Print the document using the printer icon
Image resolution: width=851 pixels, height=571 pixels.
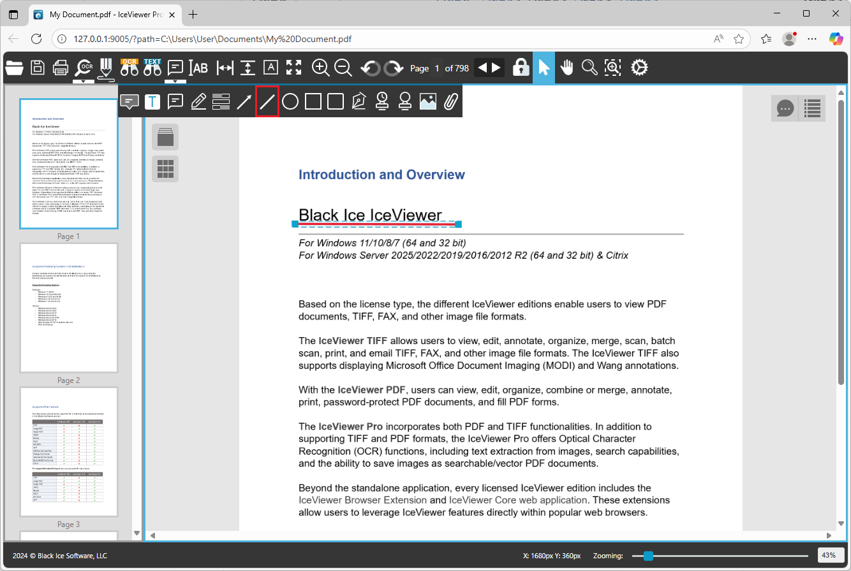point(61,68)
